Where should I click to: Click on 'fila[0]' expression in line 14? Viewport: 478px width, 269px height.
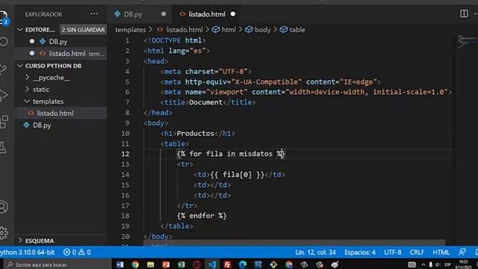coord(238,174)
